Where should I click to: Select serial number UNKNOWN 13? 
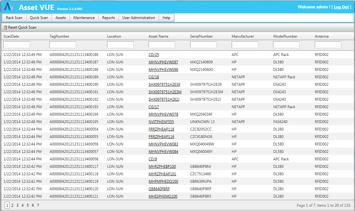(202, 122)
